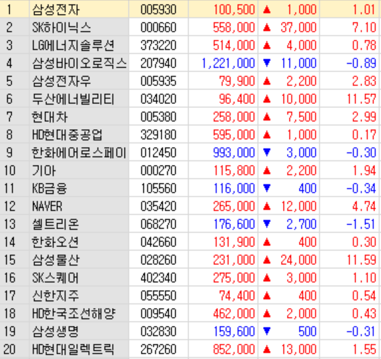This screenshot has width=381, height=359.
Task: Click the percent change -0.89
Action: point(361,64)
